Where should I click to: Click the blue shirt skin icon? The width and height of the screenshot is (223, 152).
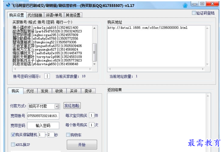[x=185, y=5]
